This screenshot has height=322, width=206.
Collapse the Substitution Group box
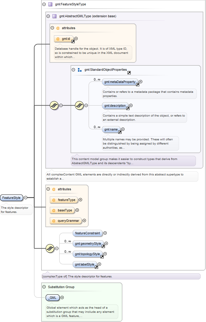(x=44, y=287)
